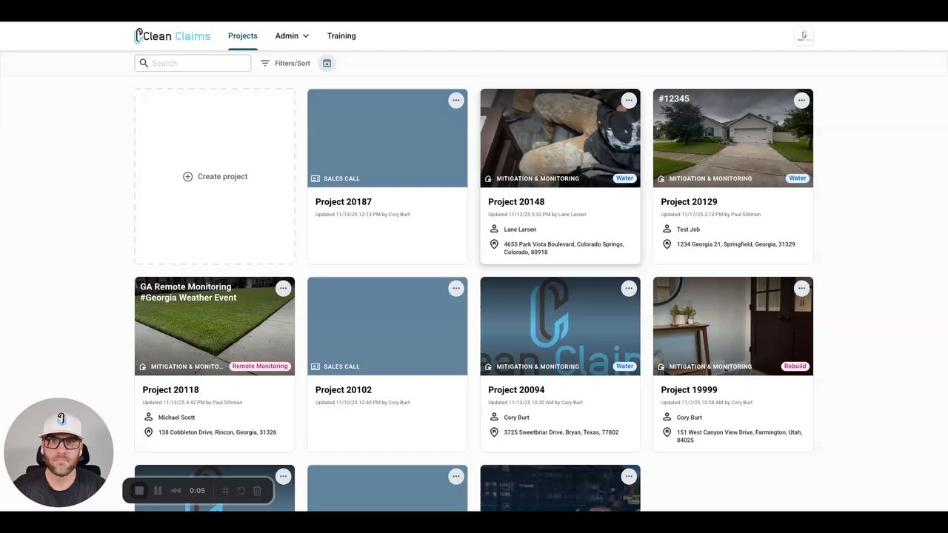Click the dotted grid icon in the recorder bar
This screenshot has width=948, height=533.
coord(225,490)
